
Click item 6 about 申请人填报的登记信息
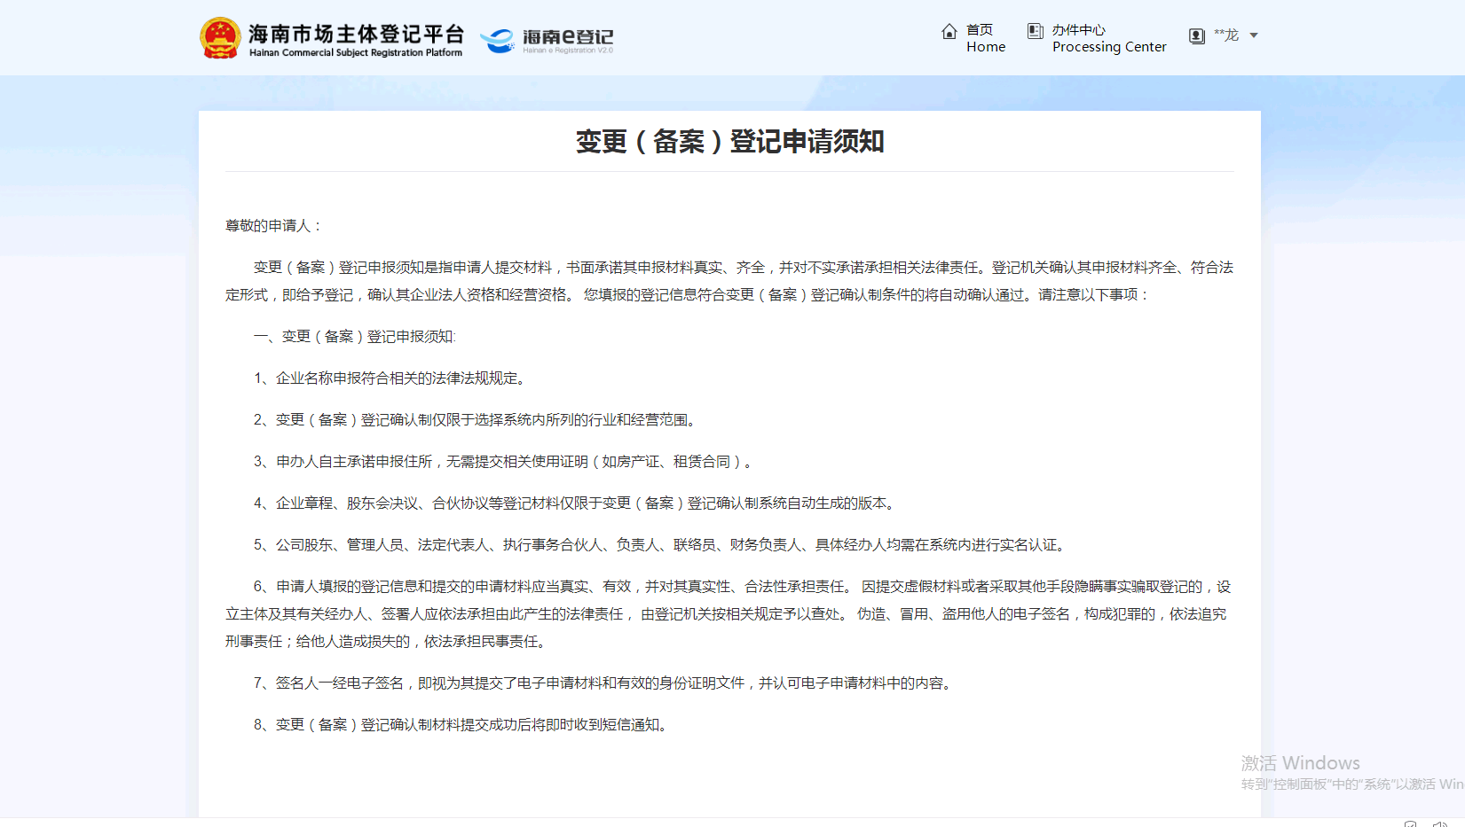(729, 614)
